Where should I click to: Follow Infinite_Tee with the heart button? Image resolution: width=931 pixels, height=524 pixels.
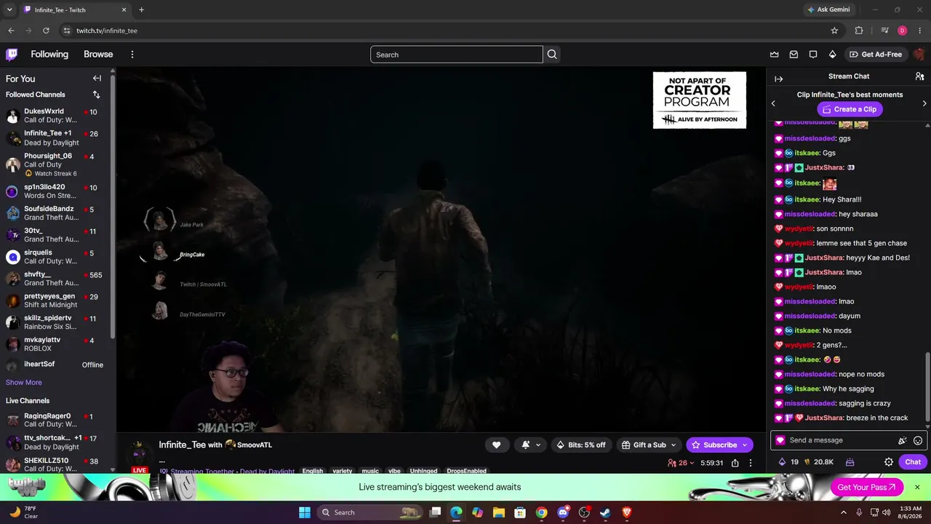(x=496, y=445)
